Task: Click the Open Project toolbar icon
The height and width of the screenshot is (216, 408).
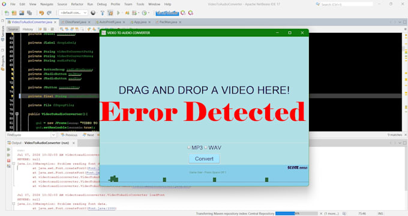Action: click(x=22, y=13)
